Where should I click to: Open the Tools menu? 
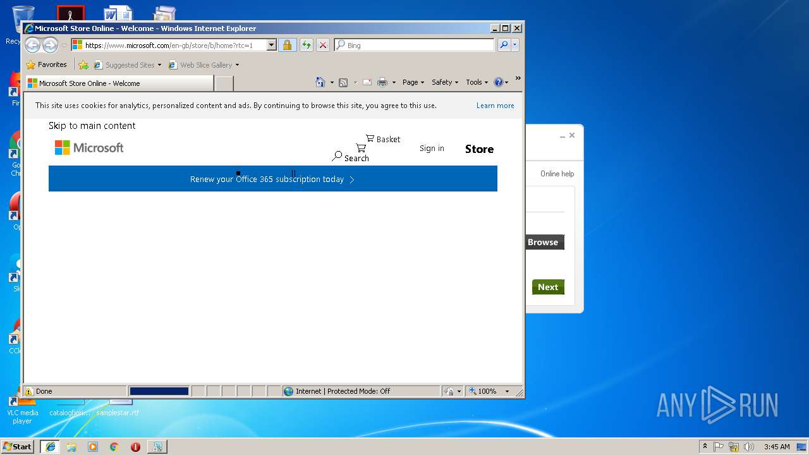click(477, 82)
